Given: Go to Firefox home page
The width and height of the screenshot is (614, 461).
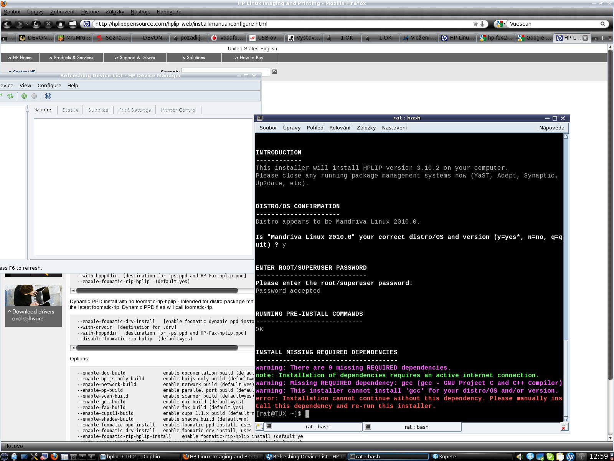Looking at the screenshot, I should tap(61, 24).
